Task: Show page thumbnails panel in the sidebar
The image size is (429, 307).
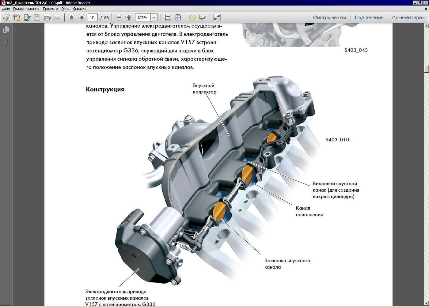Action: pos(6,30)
